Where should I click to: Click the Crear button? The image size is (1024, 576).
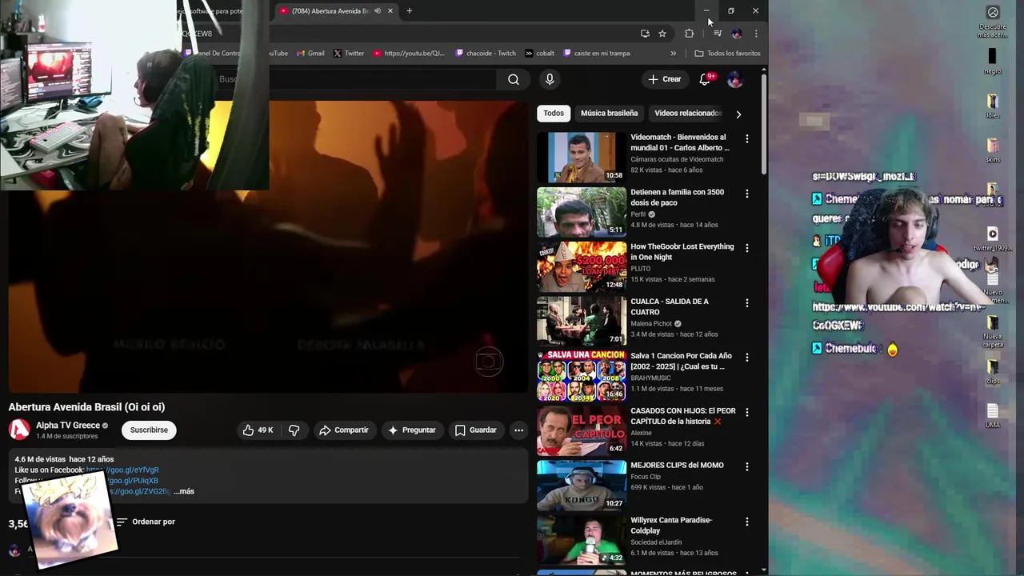coord(664,79)
